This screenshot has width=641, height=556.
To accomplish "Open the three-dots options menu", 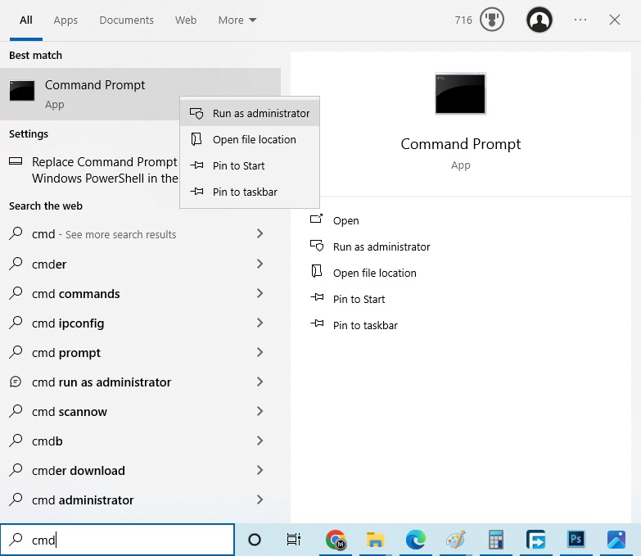I will click(580, 20).
